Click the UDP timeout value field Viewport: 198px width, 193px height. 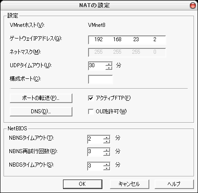tap(97, 66)
